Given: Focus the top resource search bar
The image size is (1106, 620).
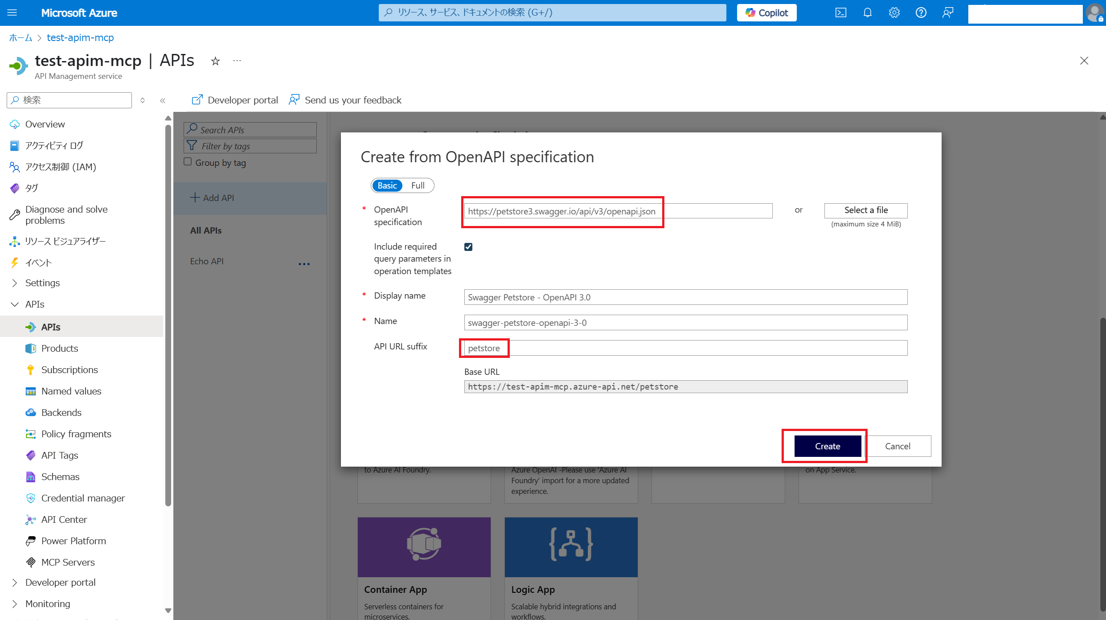Looking at the screenshot, I should [552, 12].
